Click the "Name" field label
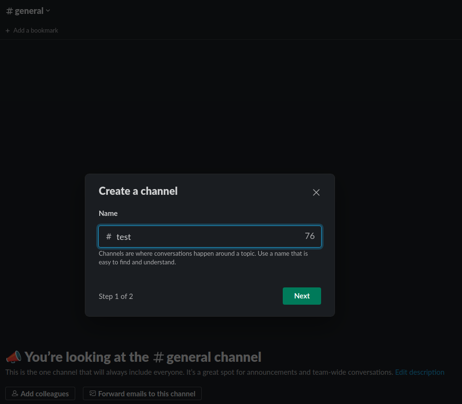 coord(108,214)
